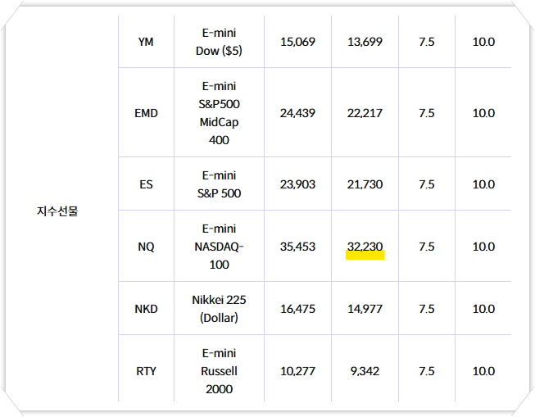This screenshot has width=535, height=417.
Task: Select the 35,453 value in NQ row
Action: click(297, 247)
